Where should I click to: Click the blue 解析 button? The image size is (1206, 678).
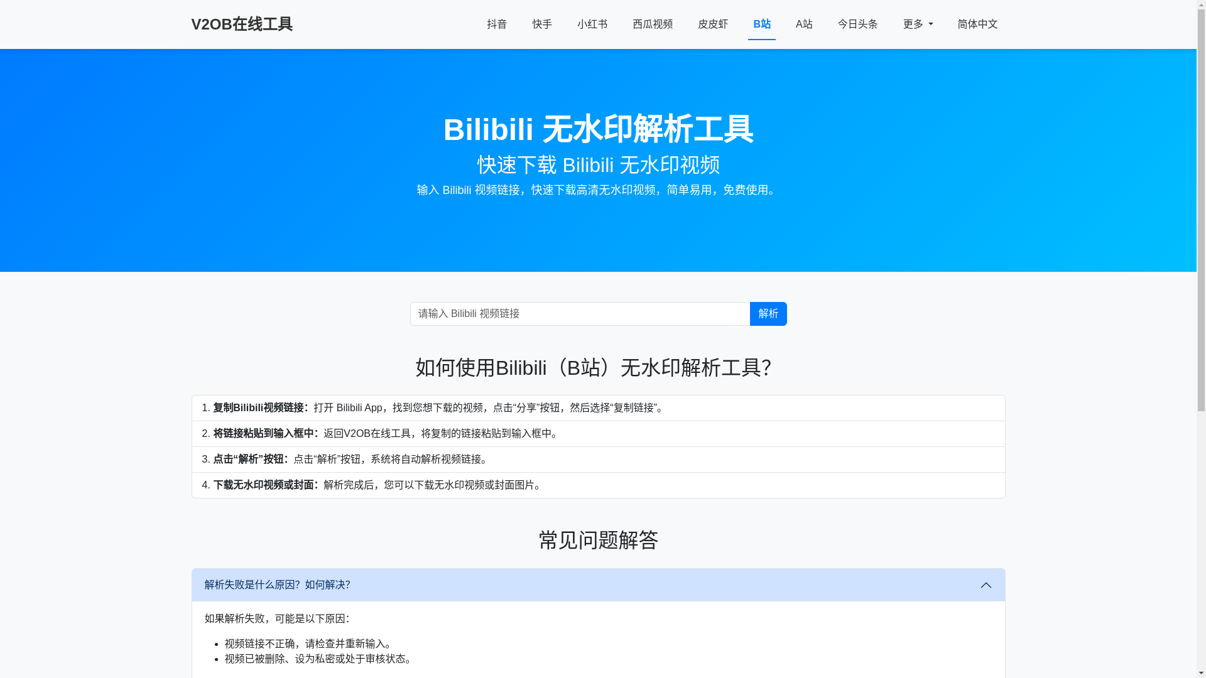(x=768, y=314)
